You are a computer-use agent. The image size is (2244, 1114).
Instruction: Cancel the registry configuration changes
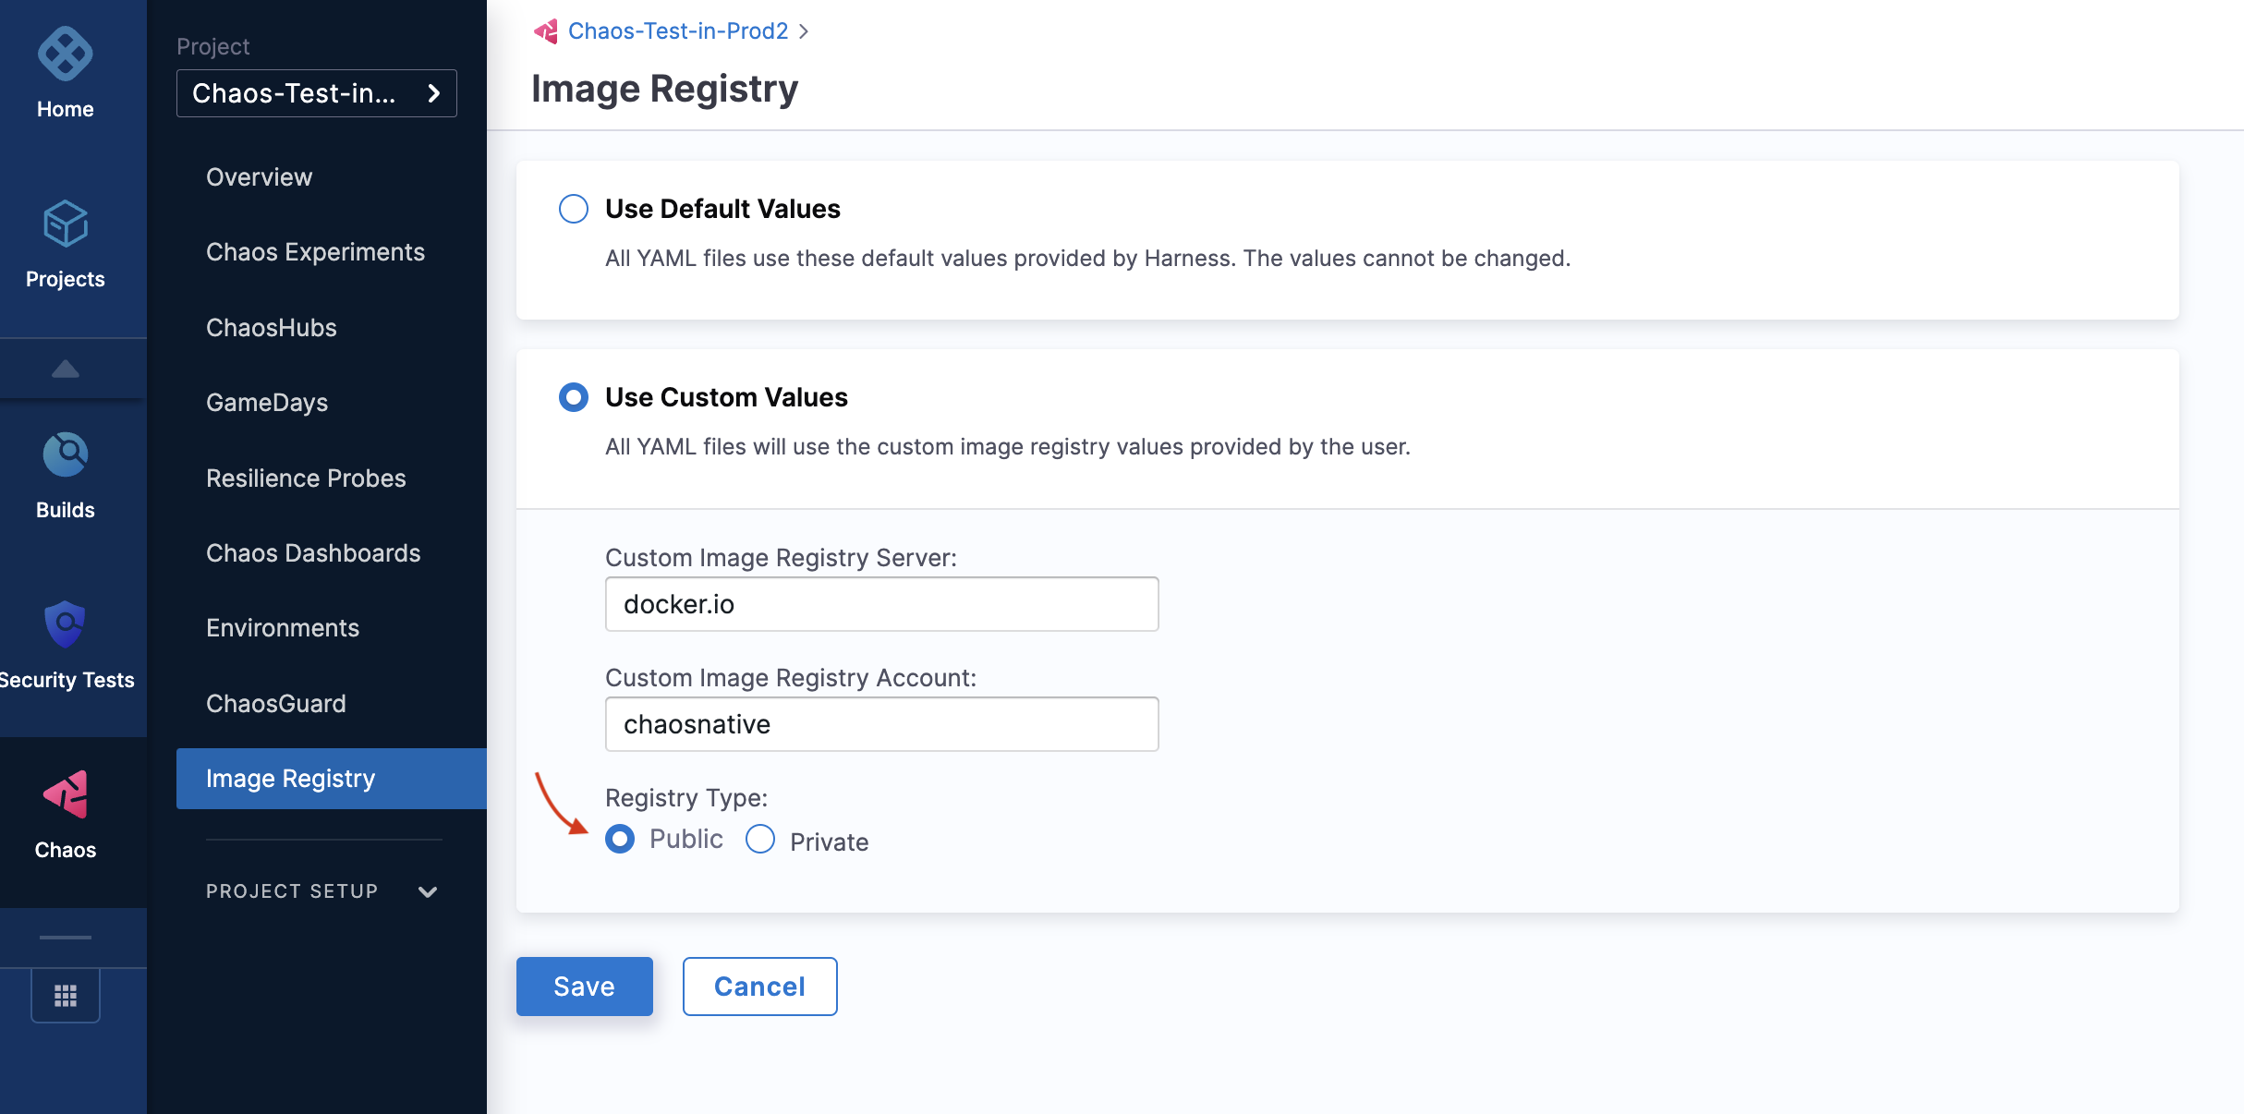pos(758,986)
